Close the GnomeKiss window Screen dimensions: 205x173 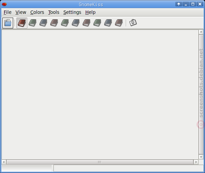click(x=200, y=4)
